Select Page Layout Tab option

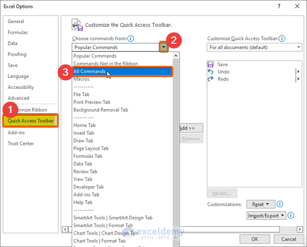click(122, 148)
